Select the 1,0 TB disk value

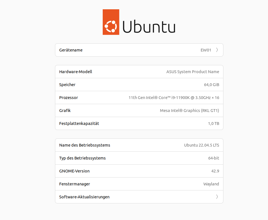pos(214,124)
